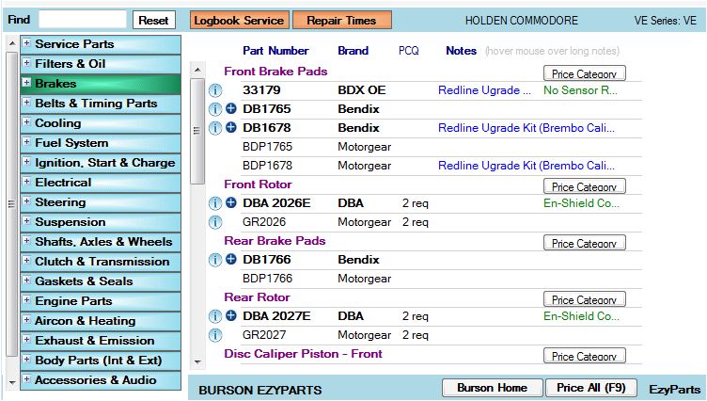Image resolution: width=707 pixels, height=401 pixels.
Task: Open info icon for part 33179
Action: point(215,90)
